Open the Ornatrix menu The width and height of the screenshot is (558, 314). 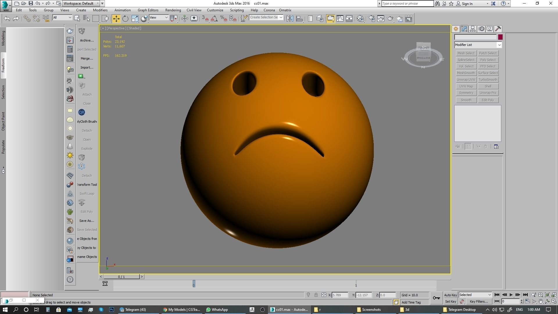tap(285, 10)
